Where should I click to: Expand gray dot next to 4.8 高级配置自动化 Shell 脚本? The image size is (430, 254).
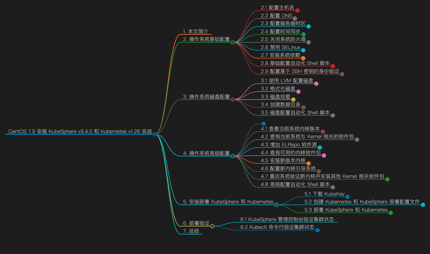tap(333, 187)
